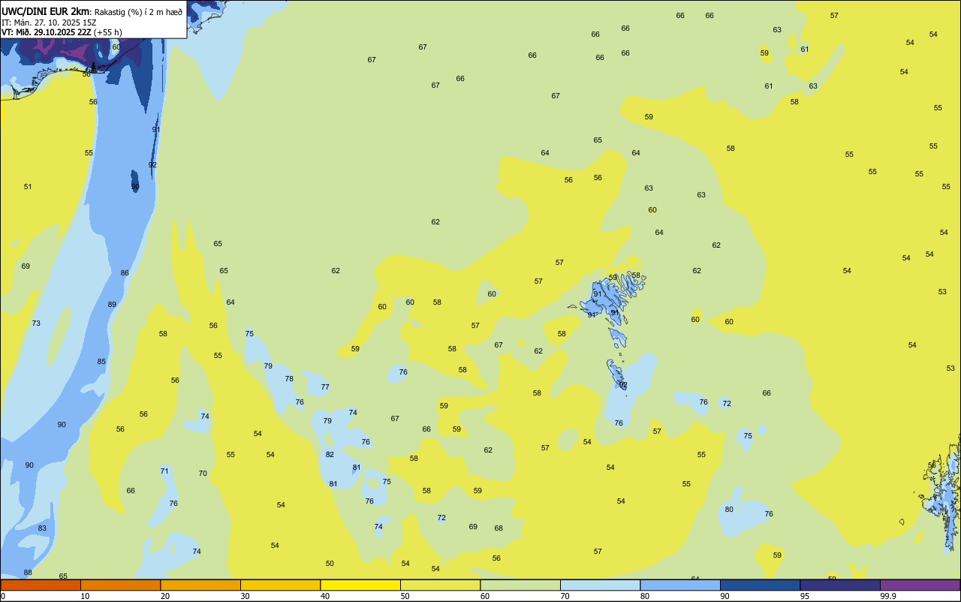Click the dark blue 90–95 legend swatch
Image resolution: width=961 pixels, height=602 pixels.
tap(760, 585)
